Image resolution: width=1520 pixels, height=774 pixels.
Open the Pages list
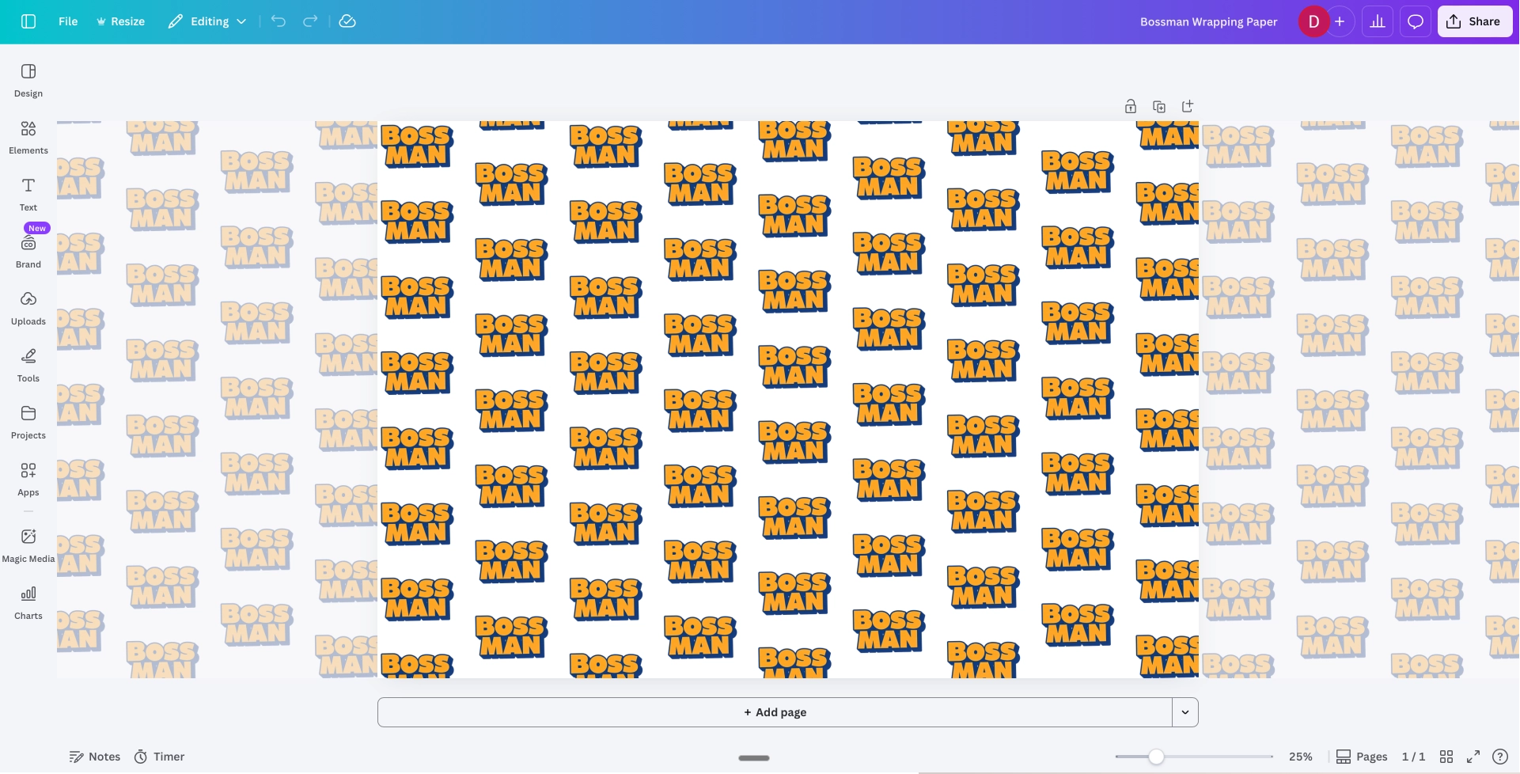click(1362, 757)
